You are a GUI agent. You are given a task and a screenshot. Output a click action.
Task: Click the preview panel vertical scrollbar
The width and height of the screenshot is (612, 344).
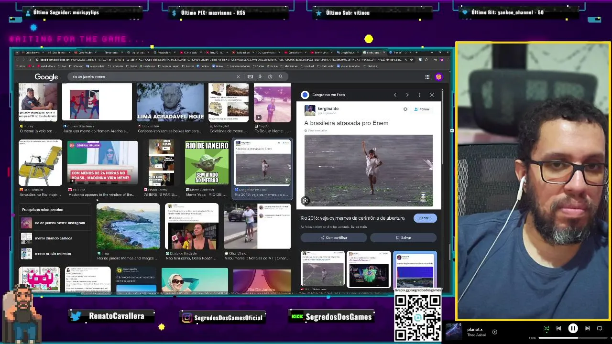click(x=443, y=129)
